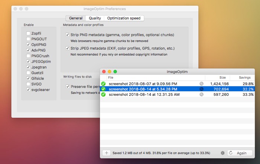Enable the Guetzli checkbox
This screenshot has width=260, height=164.
(28, 73)
